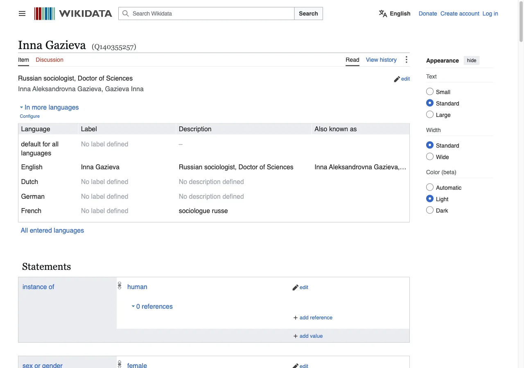Open the three-dot more options menu
This screenshot has width=524, height=368.
[406, 60]
